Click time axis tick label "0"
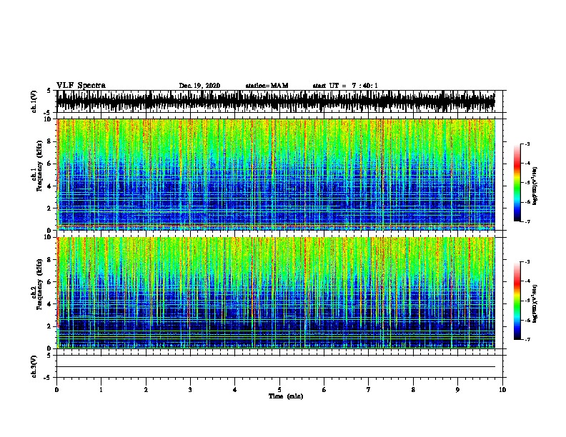The image size is (566, 437). click(x=56, y=390)
